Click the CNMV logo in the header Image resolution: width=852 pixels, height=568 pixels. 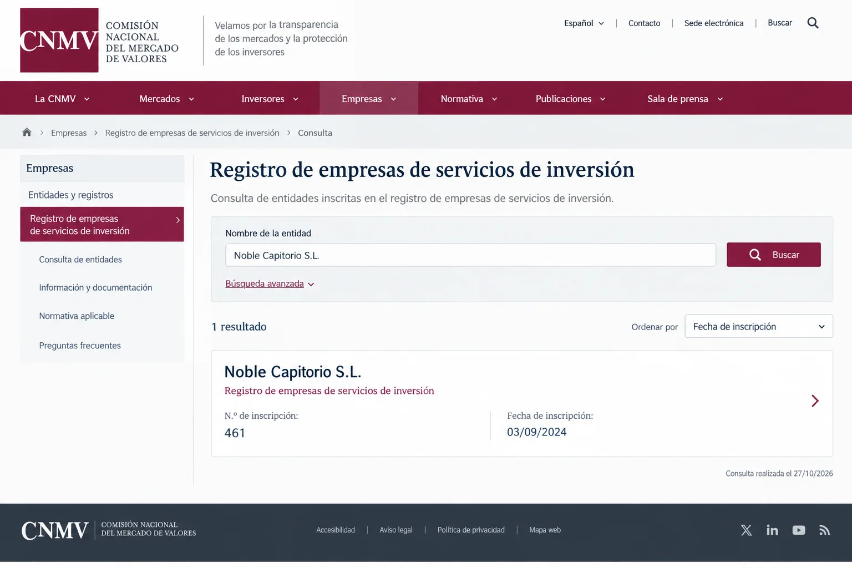click(x=59, y=40)
